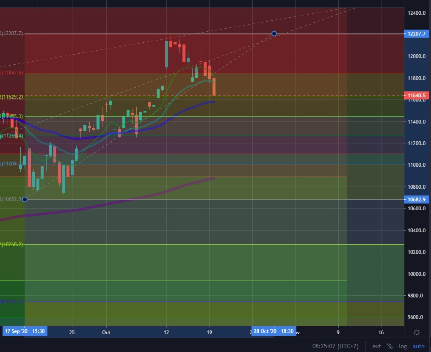431x352 pixels.
Task: Click the trendline anchor point near 12207.7
Action: (274, 34)
